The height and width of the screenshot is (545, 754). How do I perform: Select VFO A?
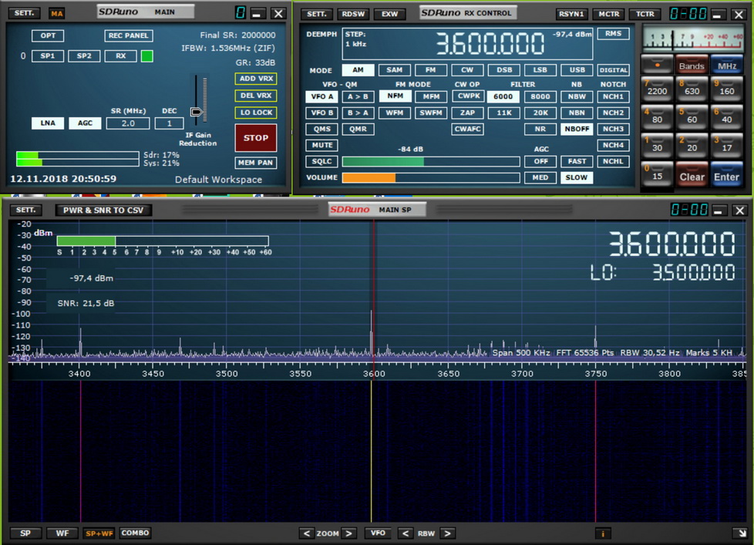pyautogui.click(x=321, y=96)
